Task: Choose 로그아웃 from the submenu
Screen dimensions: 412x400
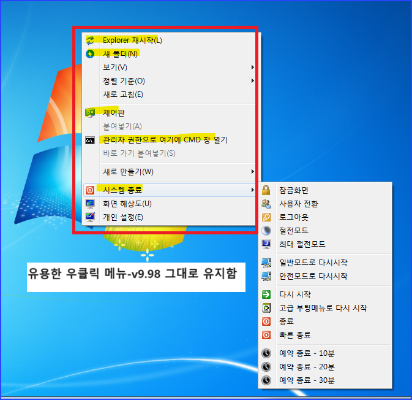Action: [x=325, y=217]
